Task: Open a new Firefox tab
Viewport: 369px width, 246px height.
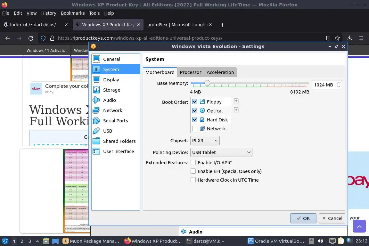Action: click(x=222, y=25)
